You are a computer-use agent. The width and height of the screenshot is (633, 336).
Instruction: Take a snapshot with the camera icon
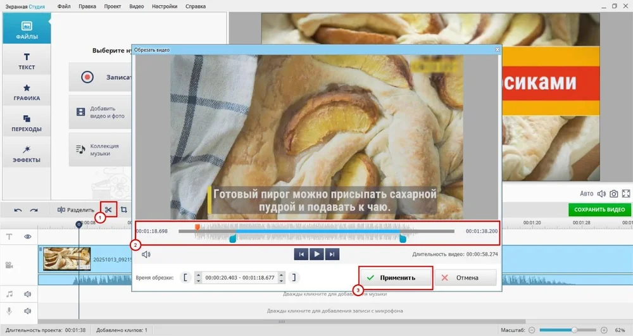(x=613, y=194)
